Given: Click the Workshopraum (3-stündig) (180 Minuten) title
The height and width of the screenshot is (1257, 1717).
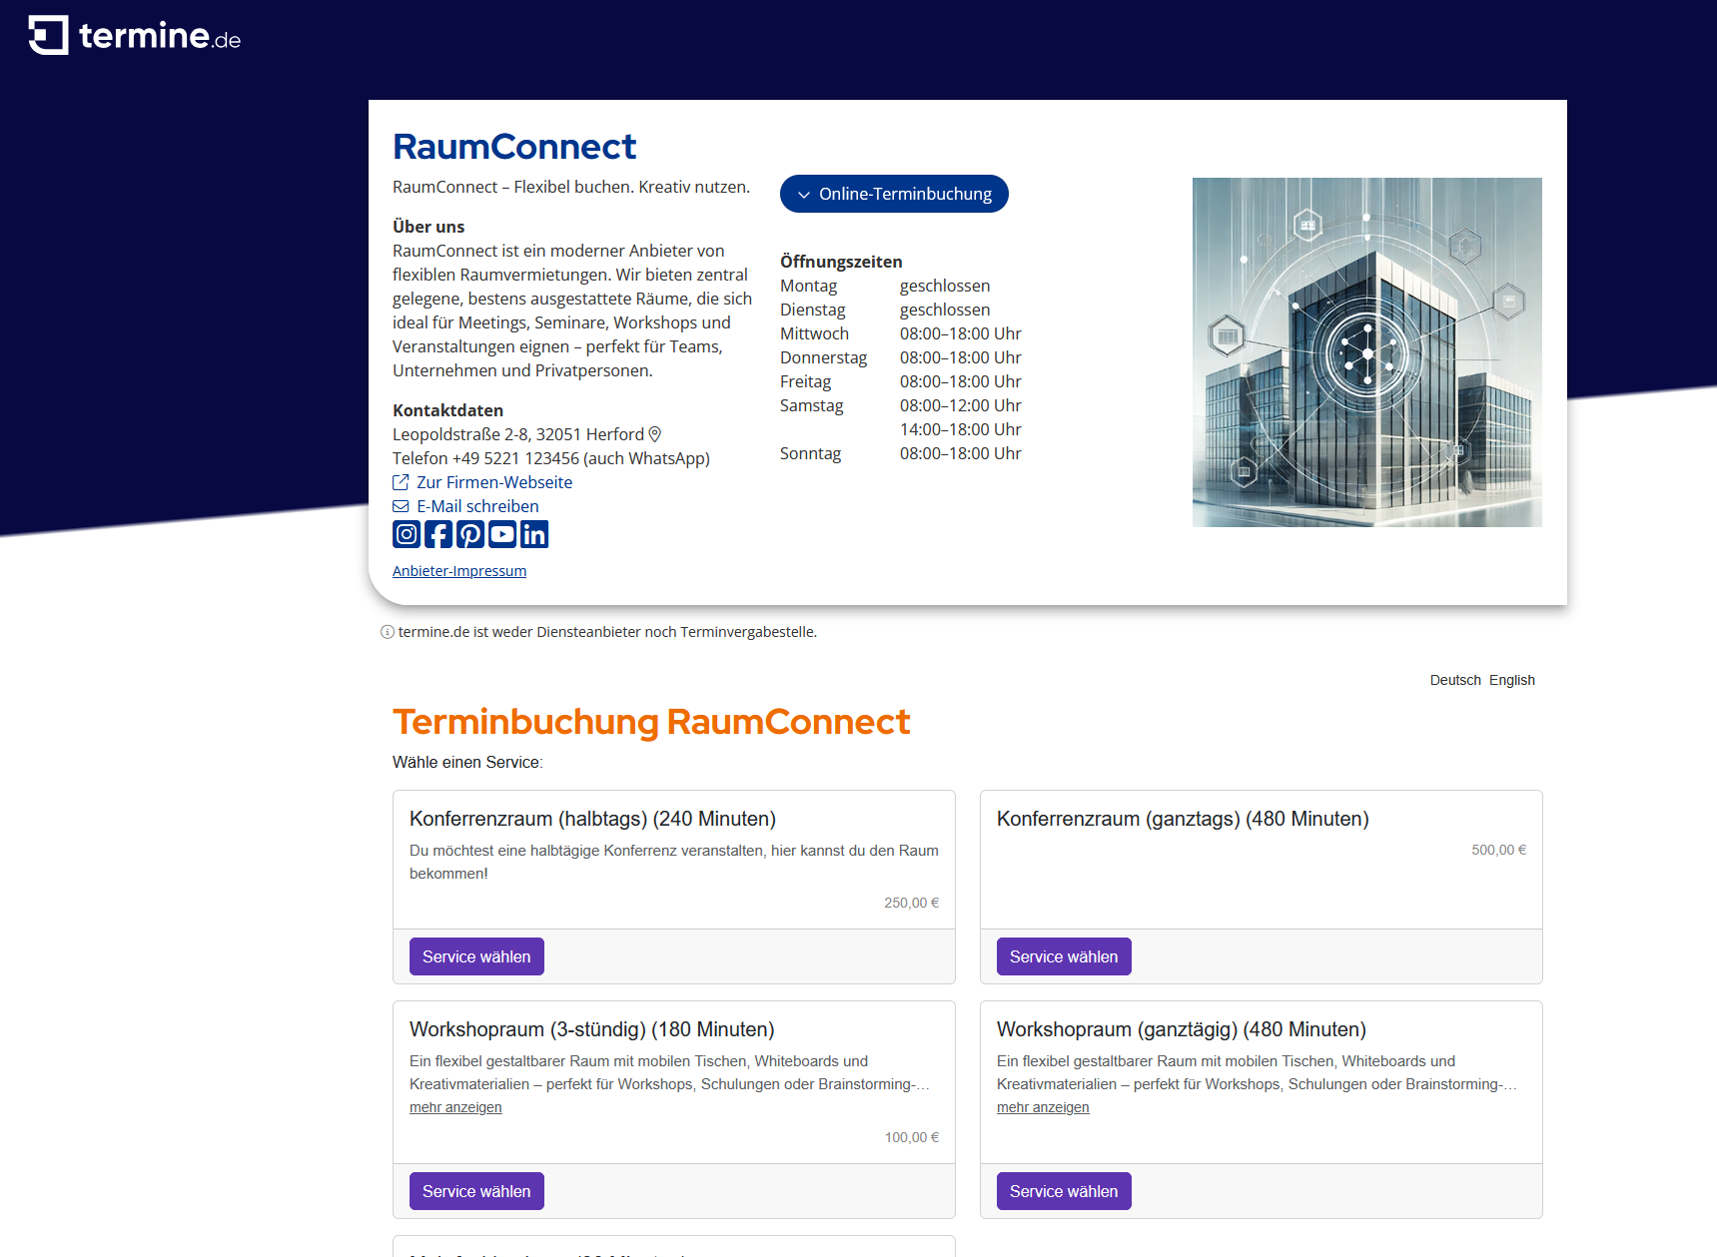Looking at the screenshot, I should click(x=592, y=1029).
